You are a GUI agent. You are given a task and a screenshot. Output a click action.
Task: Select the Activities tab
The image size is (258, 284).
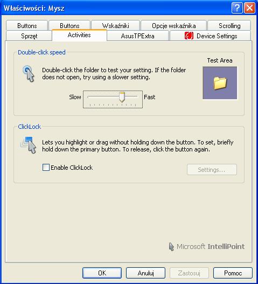[79, 35]
